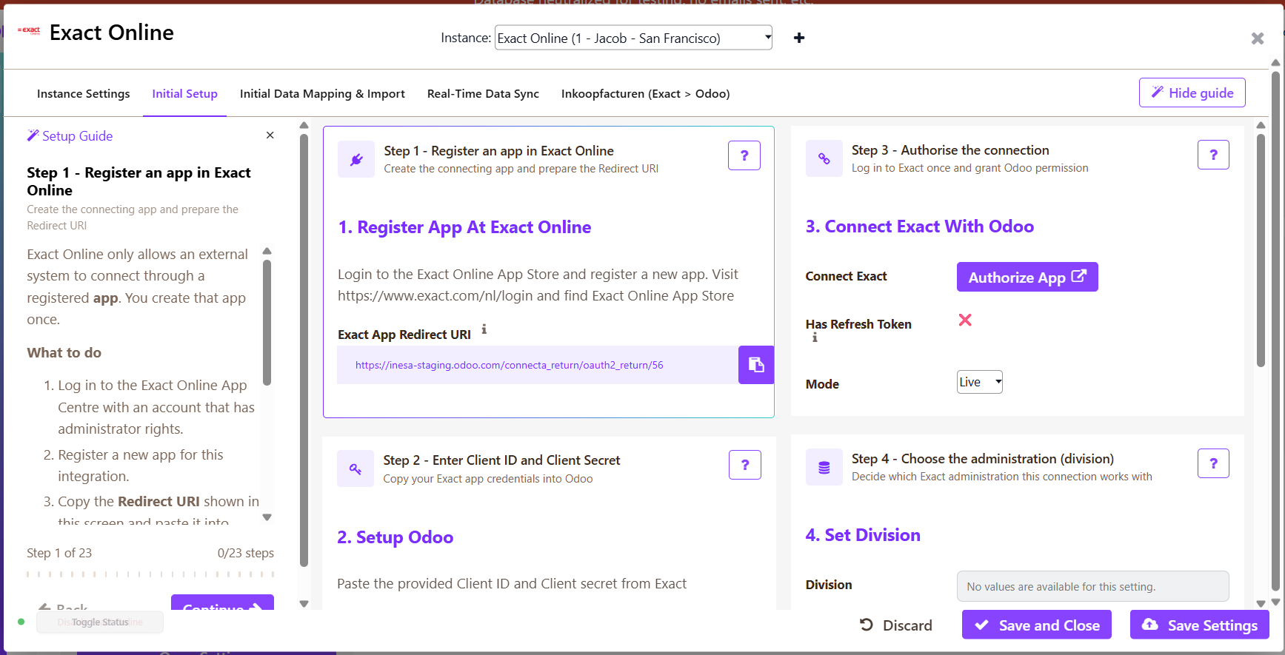
Task: Click Discard button
Action: point(895,625)
